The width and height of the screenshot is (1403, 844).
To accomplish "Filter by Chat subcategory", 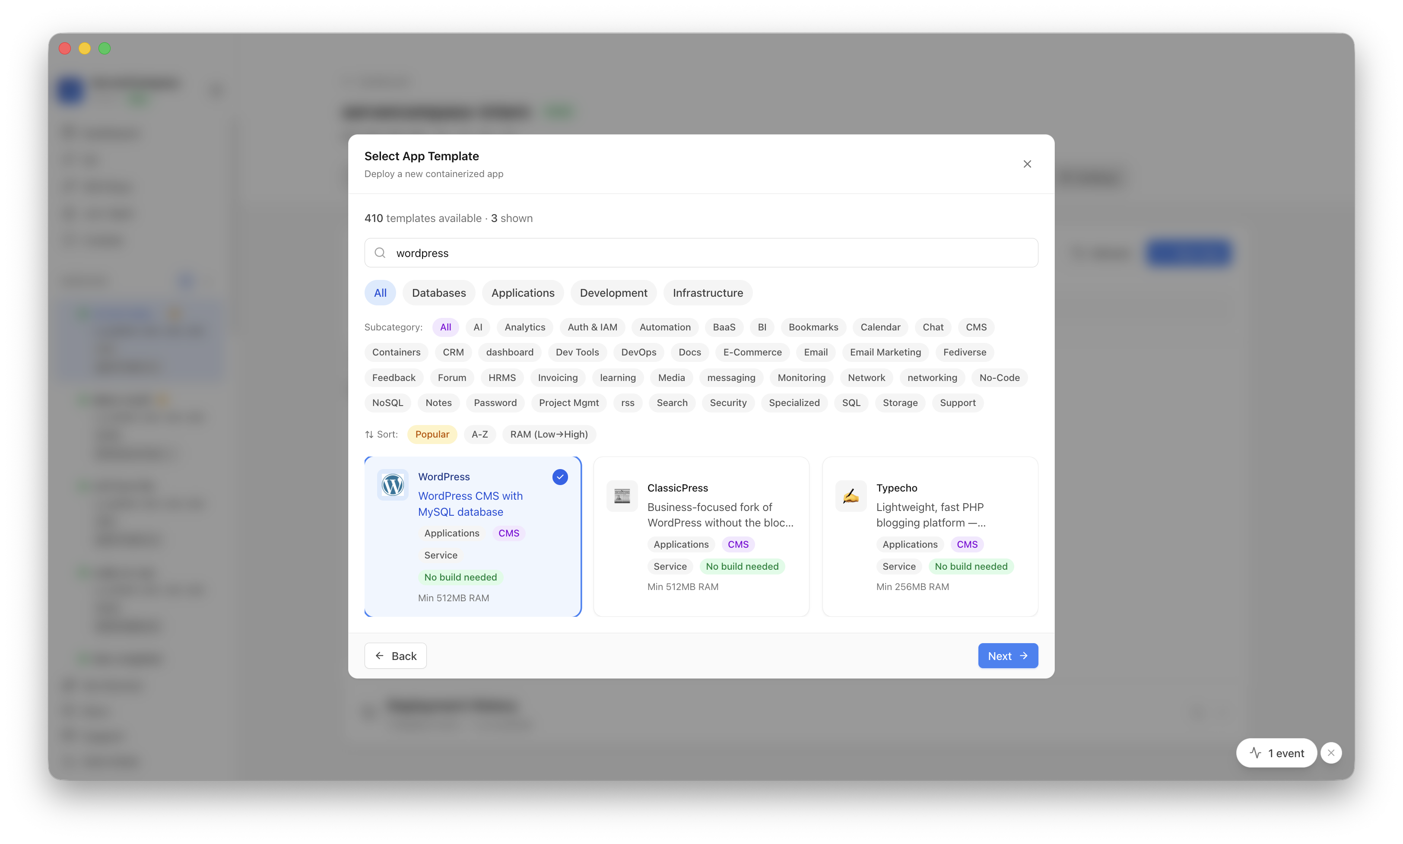I will click(933, 327).
